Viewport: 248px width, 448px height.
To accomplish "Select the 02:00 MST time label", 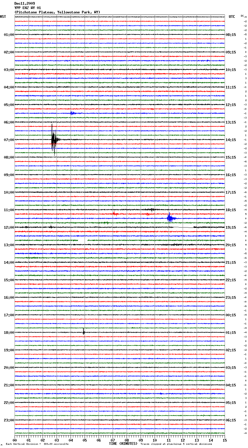I will pos(9,52).
